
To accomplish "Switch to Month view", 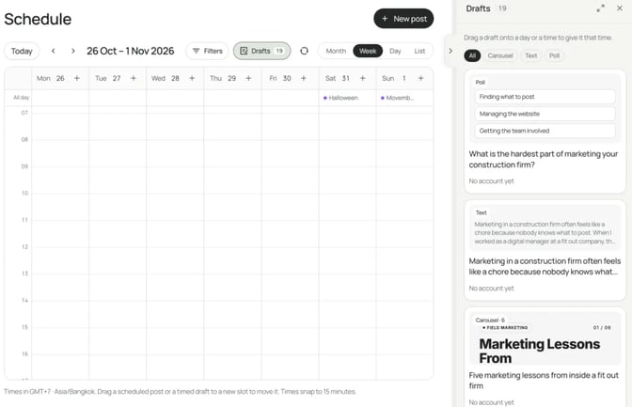I will [x=336, y=51].
